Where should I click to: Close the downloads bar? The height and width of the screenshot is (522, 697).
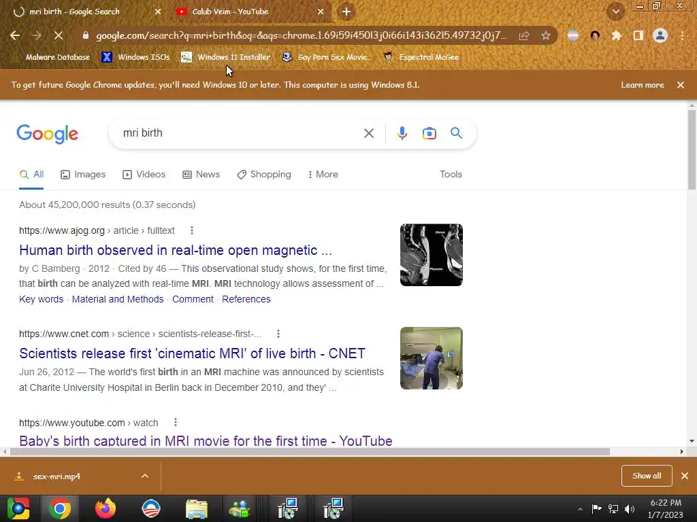coord(685,476)
